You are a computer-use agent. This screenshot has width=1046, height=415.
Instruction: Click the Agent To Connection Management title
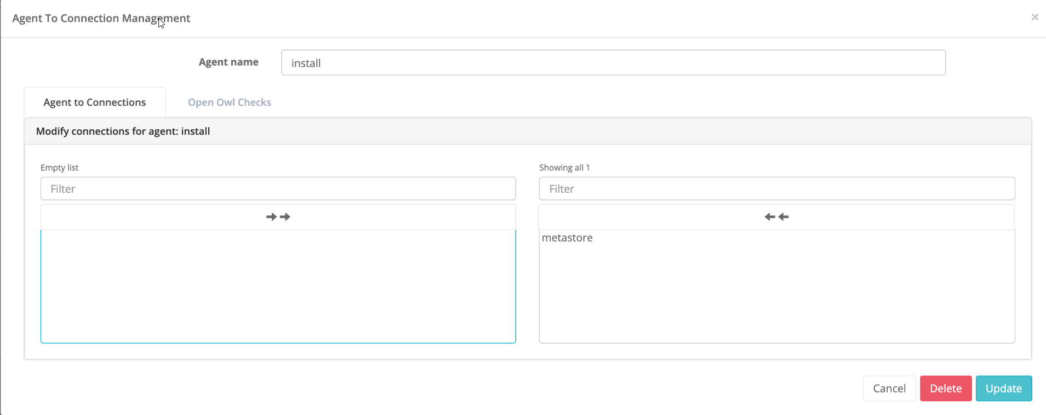[x=101, y=18]
